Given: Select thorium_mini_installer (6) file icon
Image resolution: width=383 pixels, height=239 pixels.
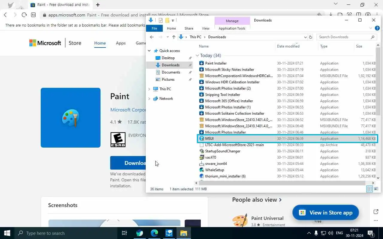Looking at the screenshot, I should [x=202, y=176].
